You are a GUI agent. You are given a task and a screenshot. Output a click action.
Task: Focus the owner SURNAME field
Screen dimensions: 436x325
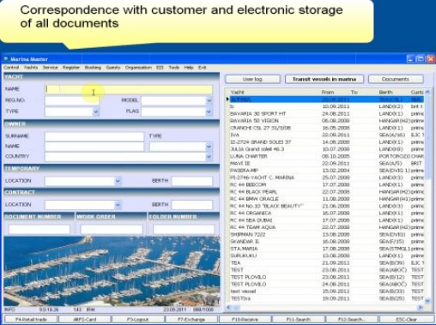(x=94, y=136)
